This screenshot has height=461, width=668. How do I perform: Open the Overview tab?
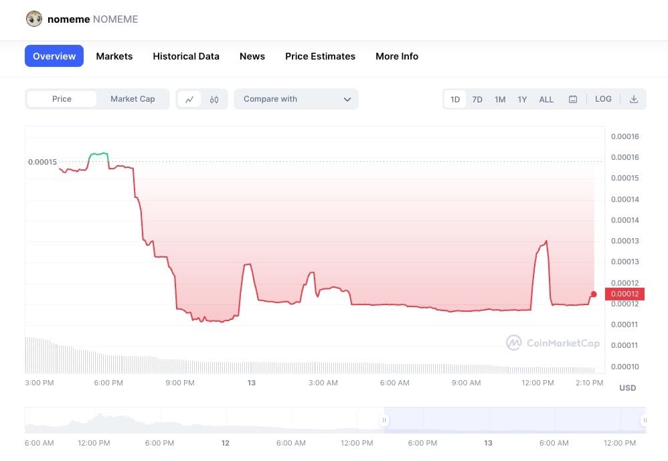pyautogui.click(x=54, y=56)
